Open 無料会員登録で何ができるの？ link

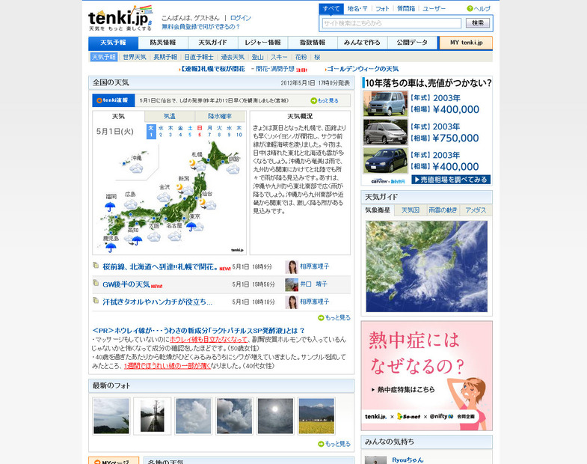pyautogui.click(x=200, y=27)
